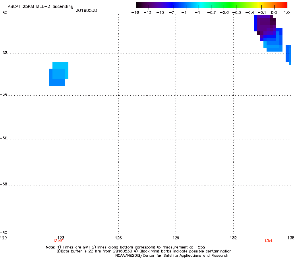
Task: Pick the black end of the colorbar
Action: [139, 5]
